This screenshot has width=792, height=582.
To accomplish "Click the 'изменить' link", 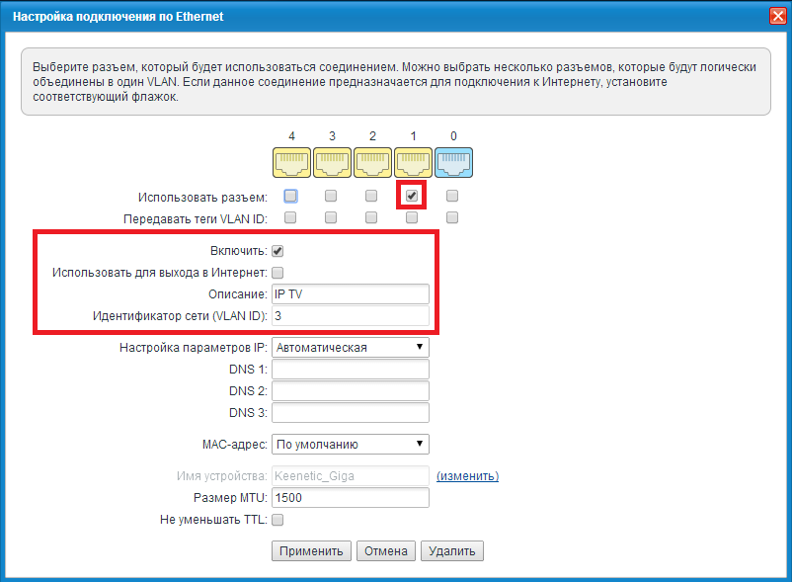I will 467,476.
